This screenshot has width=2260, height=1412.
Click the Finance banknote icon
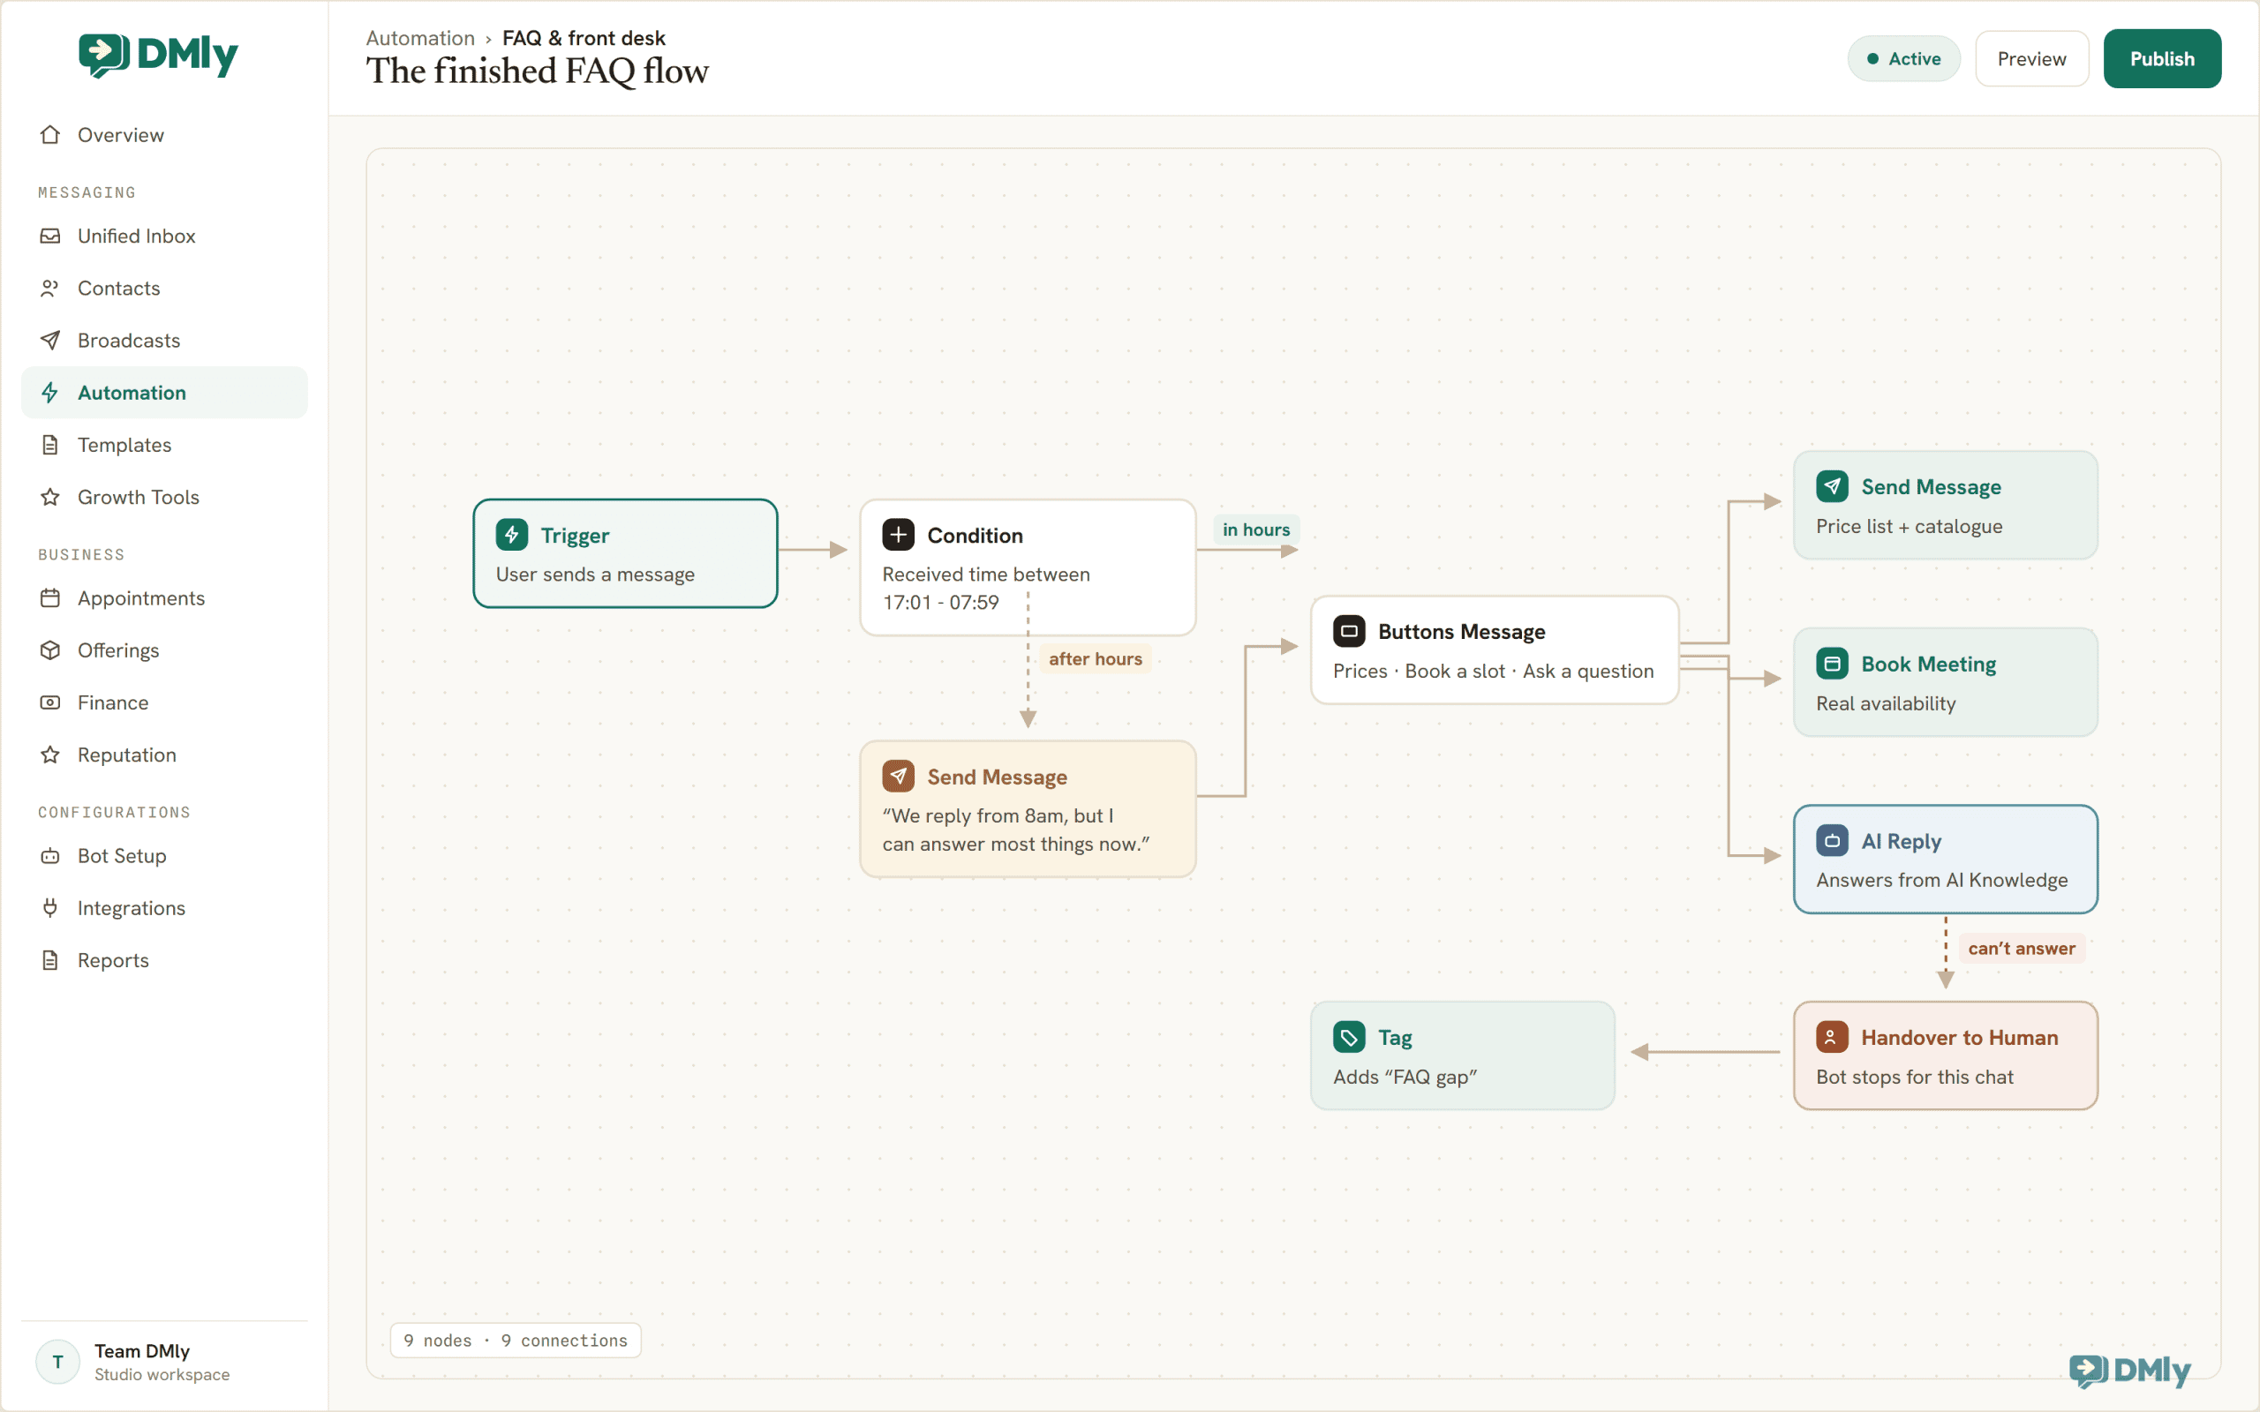50,702
